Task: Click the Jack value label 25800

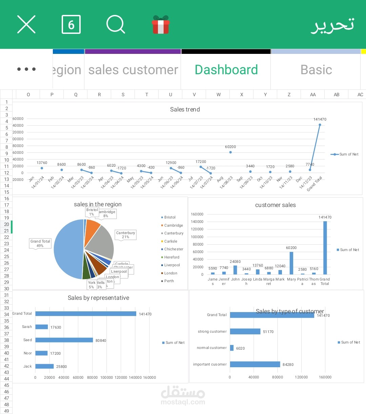Action: (x=62, y=367)
